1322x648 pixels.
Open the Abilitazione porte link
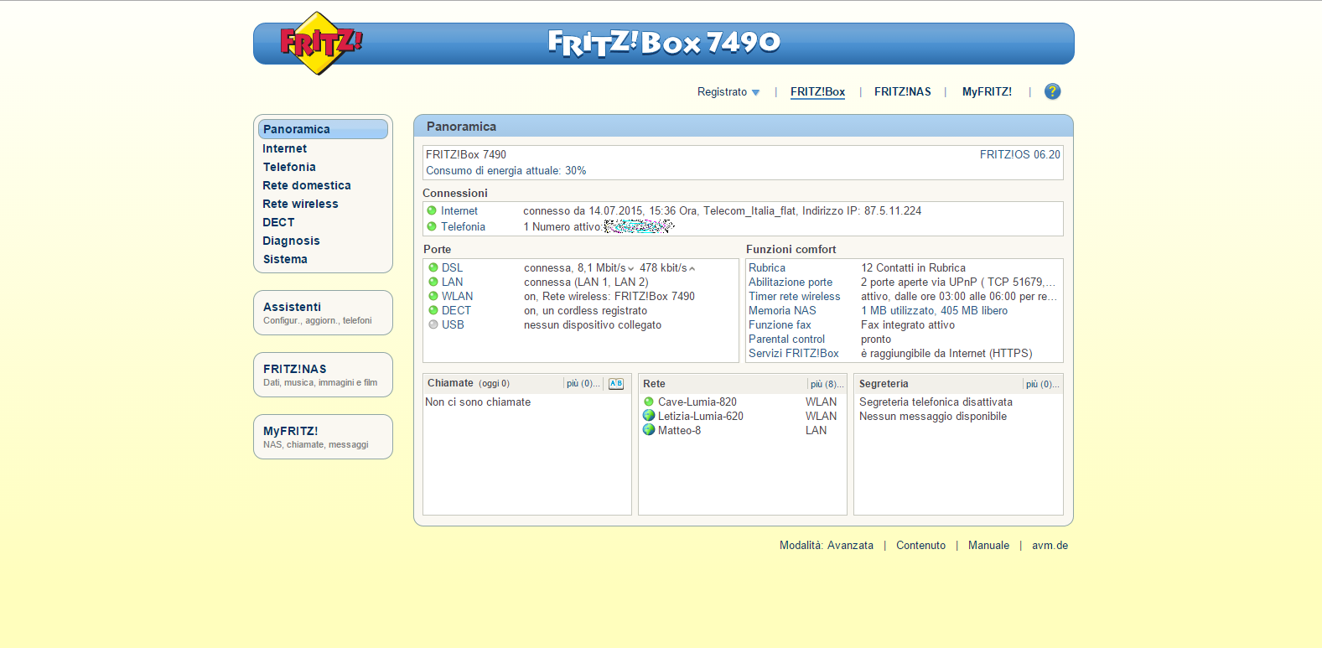[791, 283]
